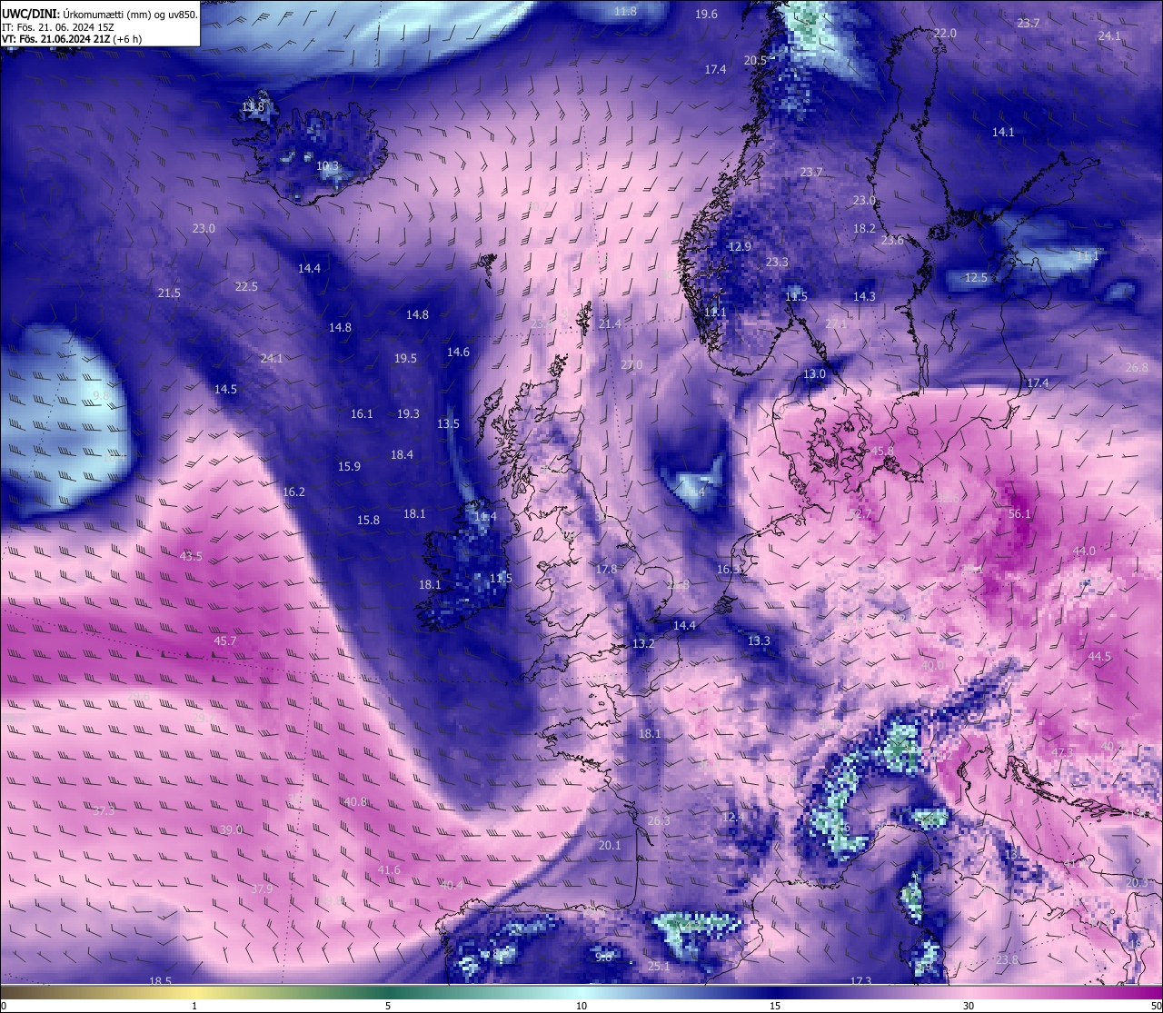Click the 45.8 value near Denmark

882,452
